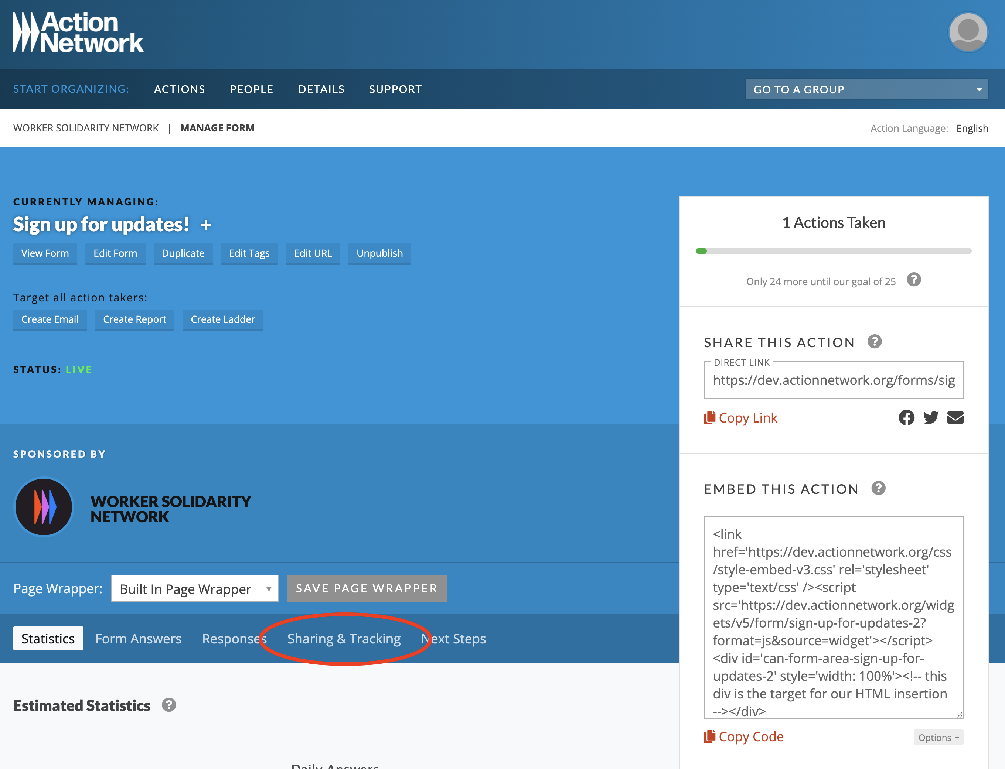Screen dimensions: 1005x769
Task: Open the Worker Solidarity Network sponsor name
Action: tap(170, 509)
